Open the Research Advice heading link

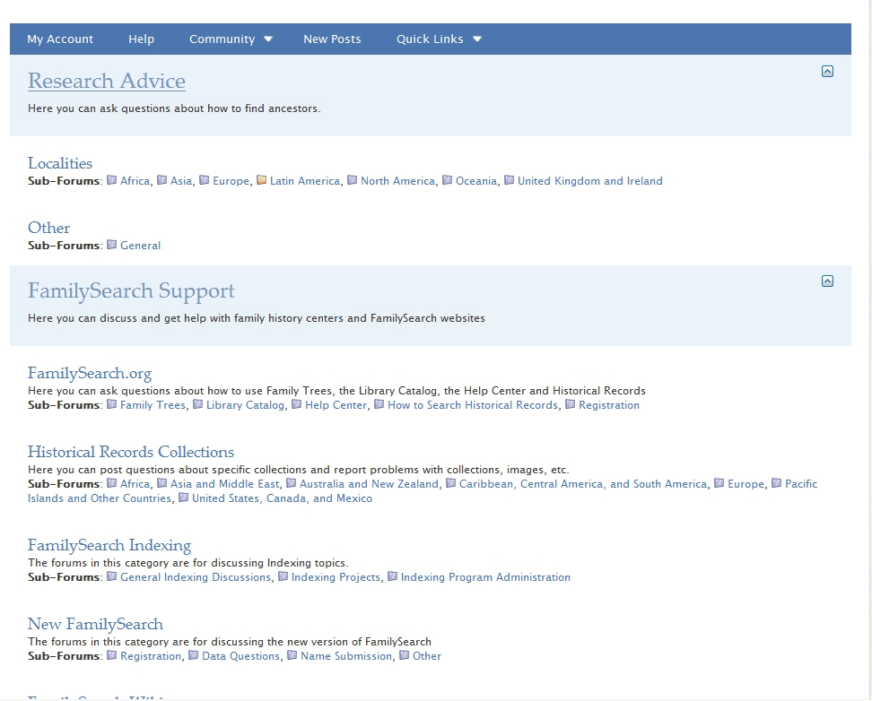(x=107, y=81)
